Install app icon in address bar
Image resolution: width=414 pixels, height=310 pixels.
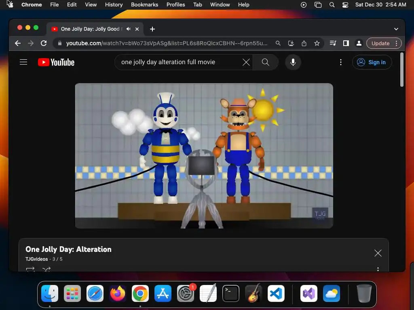(x=291, y=43)
